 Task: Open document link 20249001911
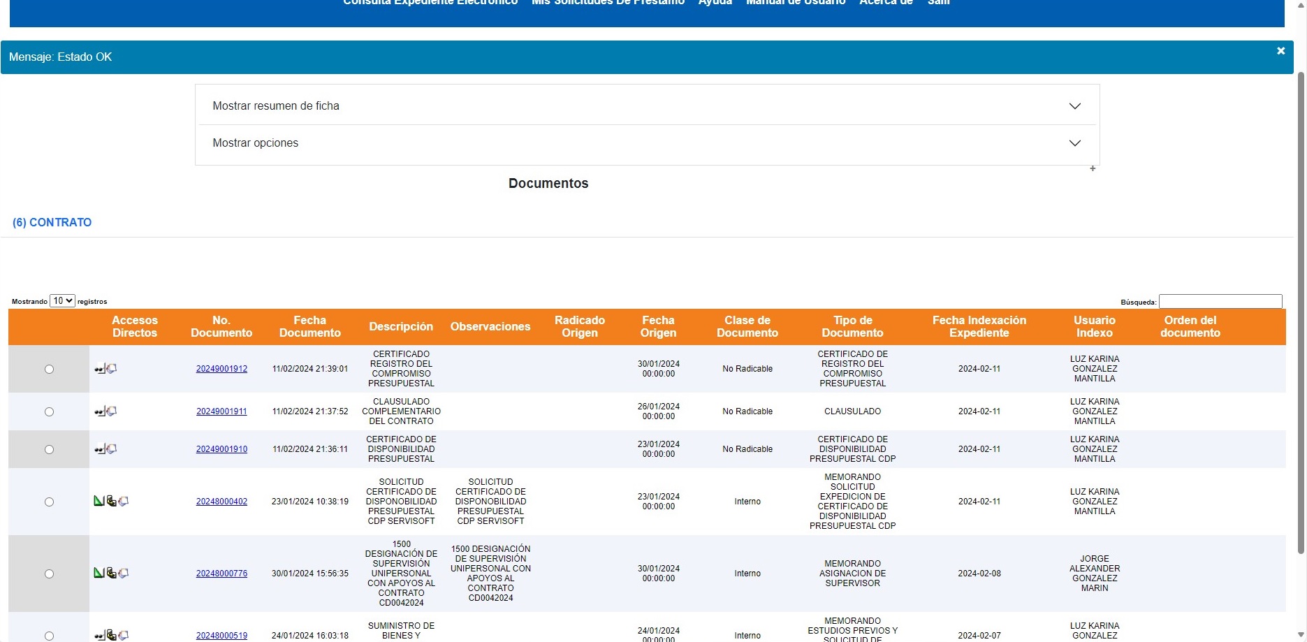coord(221,411)
